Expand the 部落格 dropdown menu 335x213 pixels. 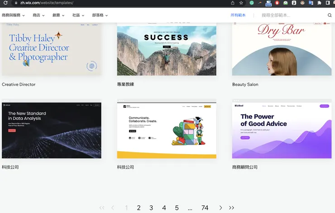pos(100,15)
